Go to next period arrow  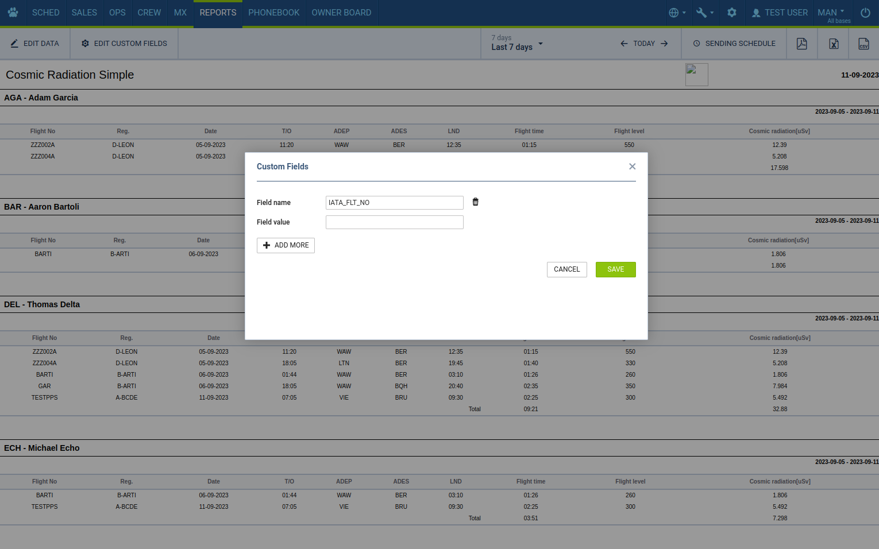[664, 44]
